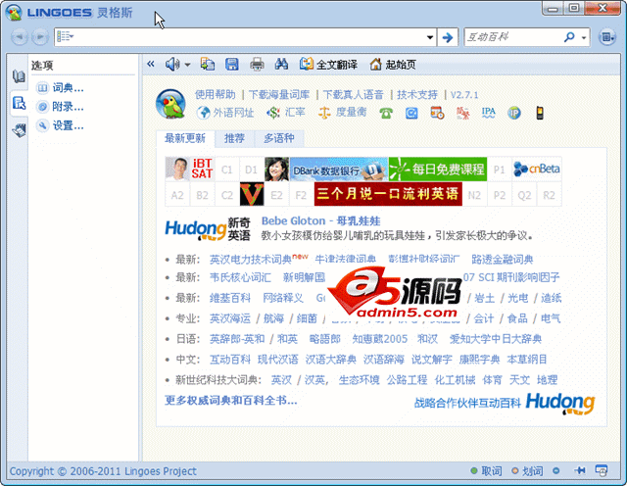Open 汇率 currency exchange tool
This screenshot has width=627, height=486.
[286, 113]
